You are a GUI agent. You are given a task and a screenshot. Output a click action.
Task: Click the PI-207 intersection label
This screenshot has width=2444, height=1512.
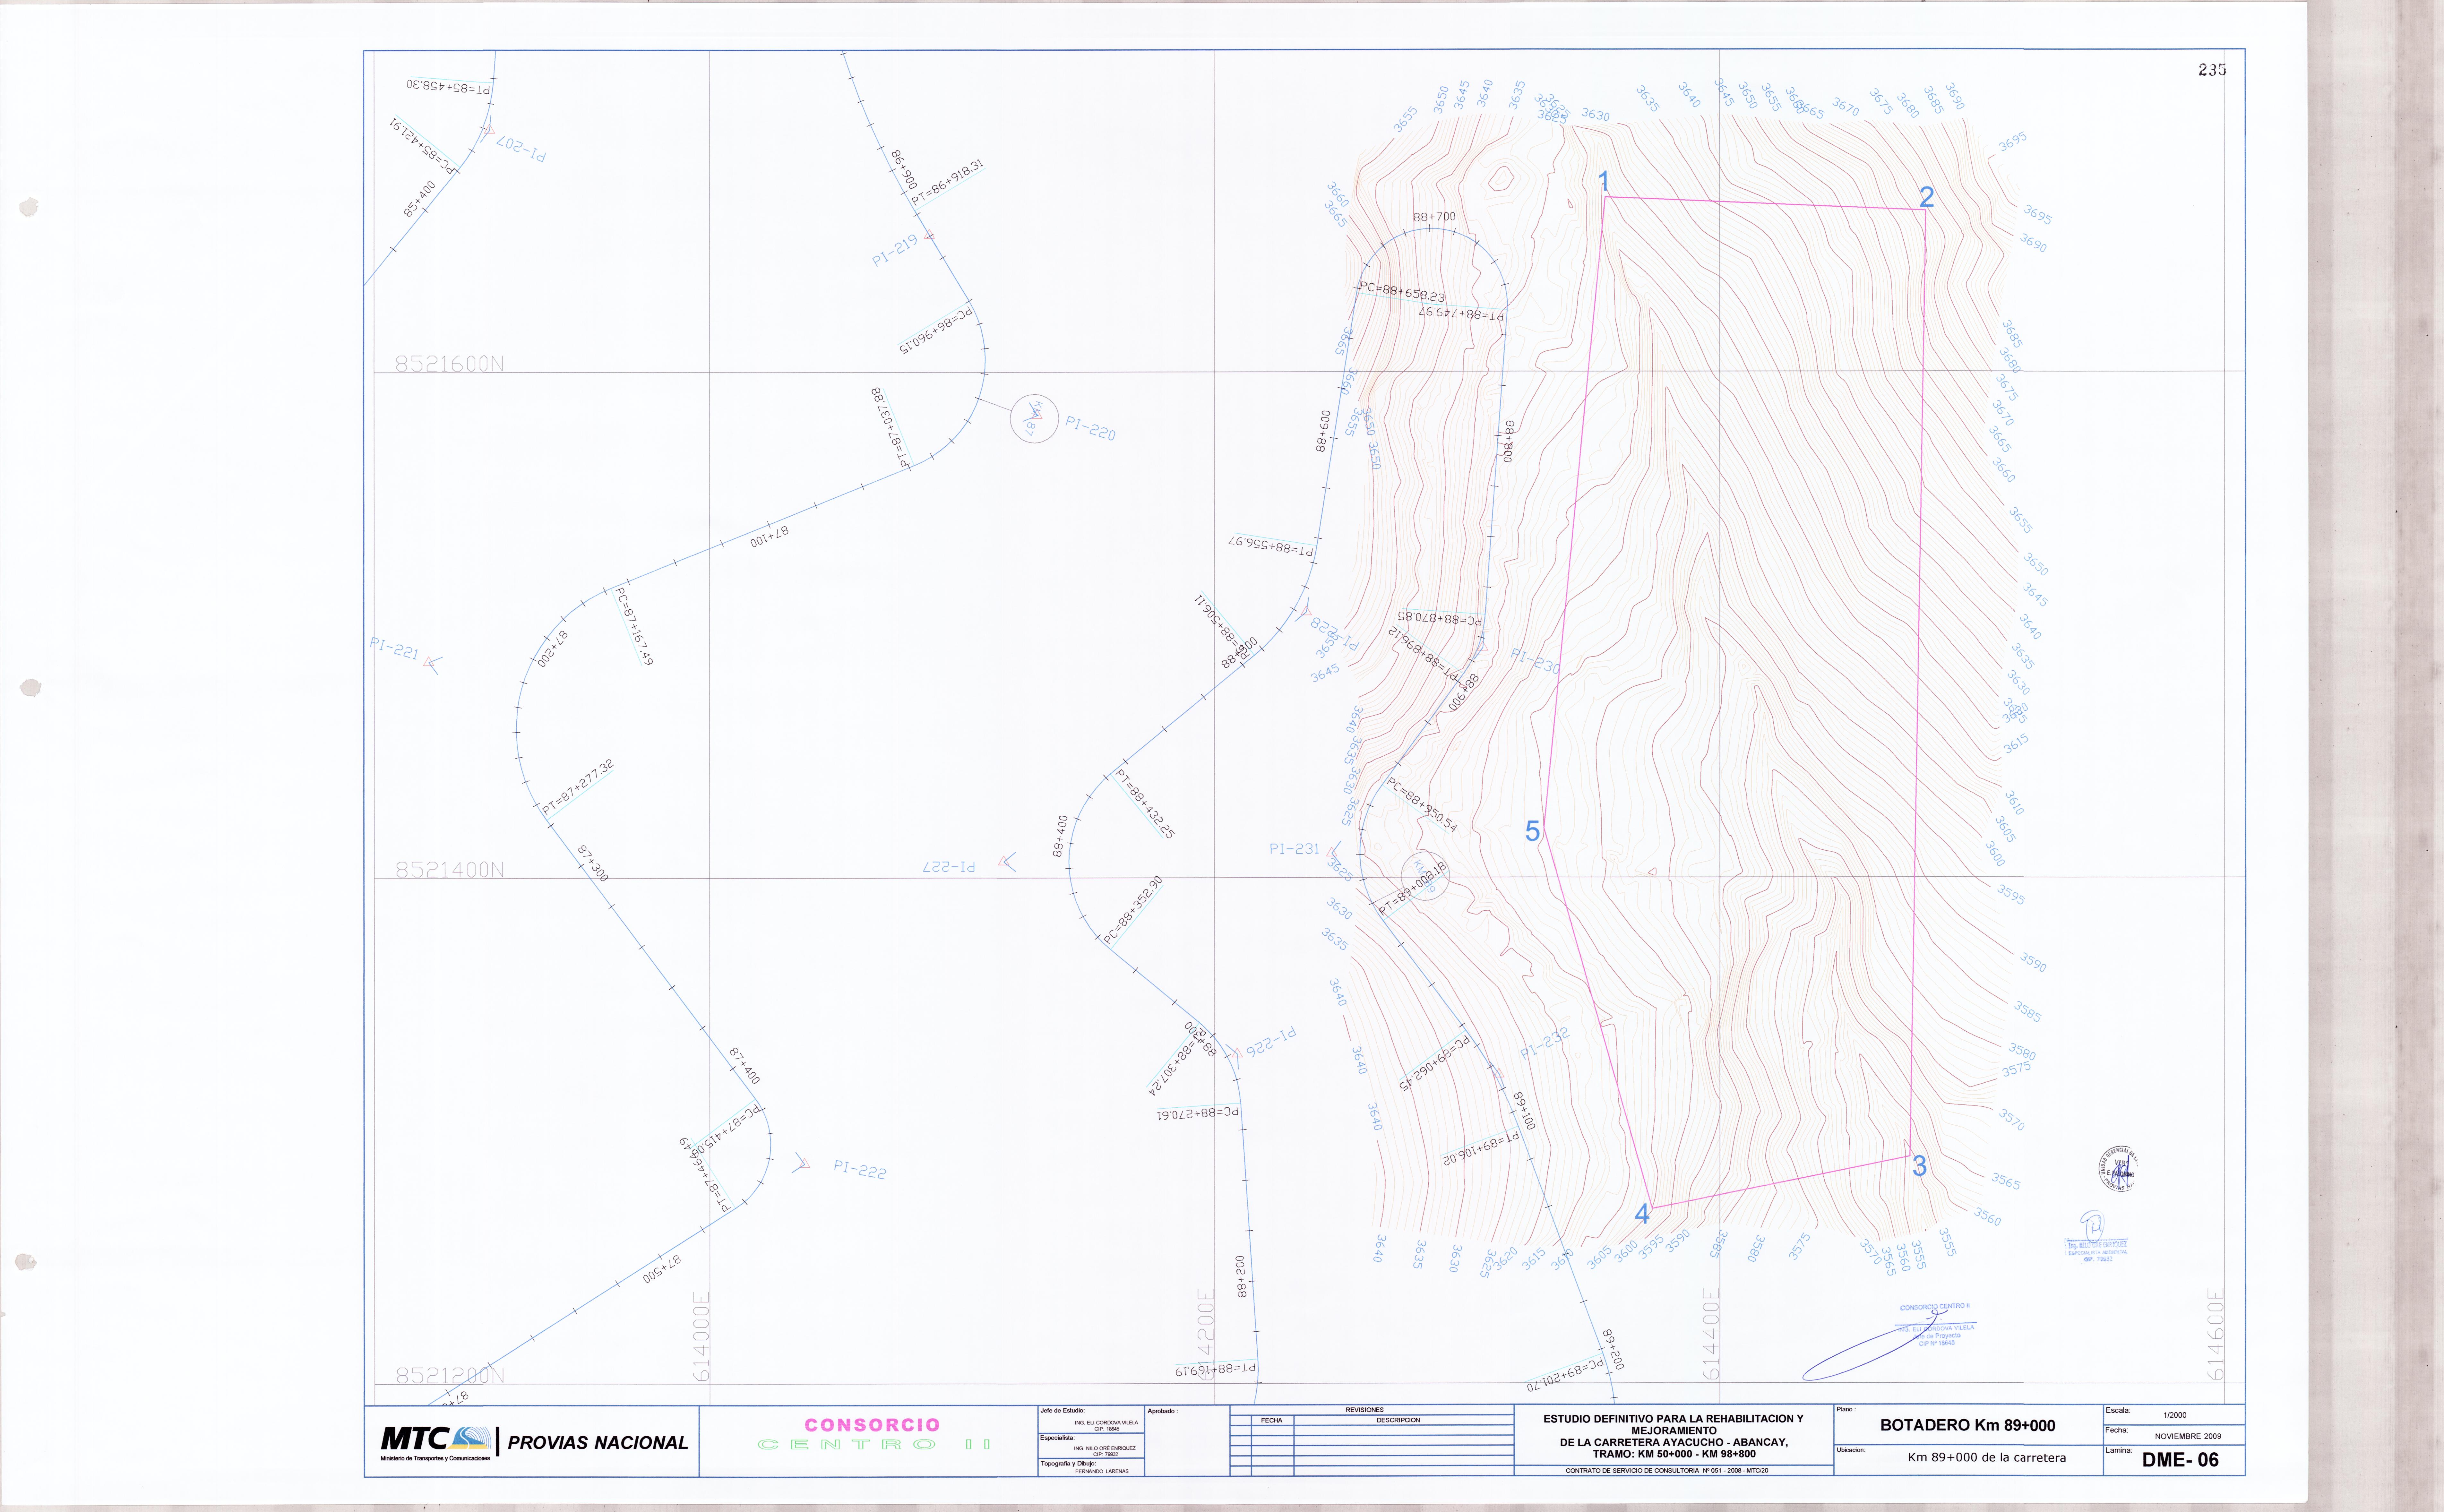click(521, 149)
